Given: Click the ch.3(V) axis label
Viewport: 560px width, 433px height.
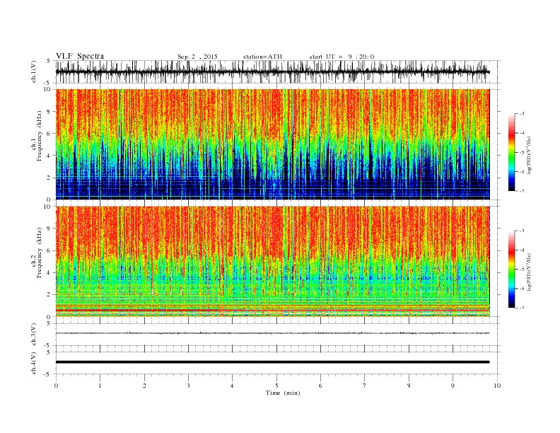Looking at the screenshot, I should point(34,335).
